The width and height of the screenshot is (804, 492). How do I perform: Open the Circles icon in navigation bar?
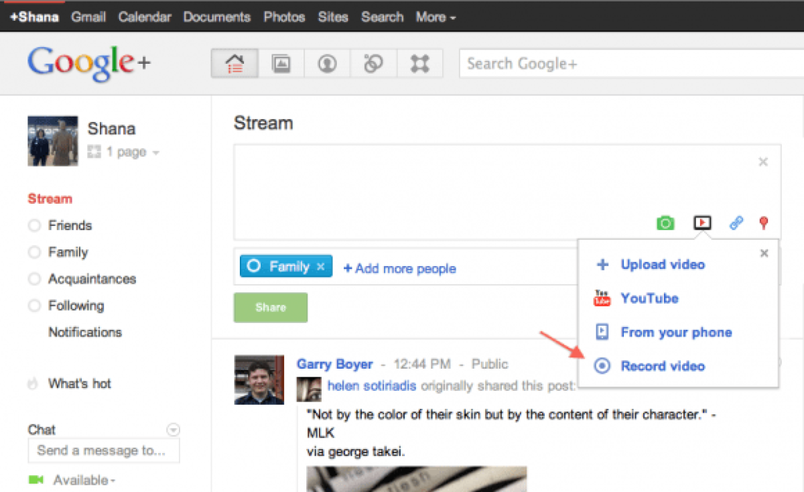(x=373, y=64)
